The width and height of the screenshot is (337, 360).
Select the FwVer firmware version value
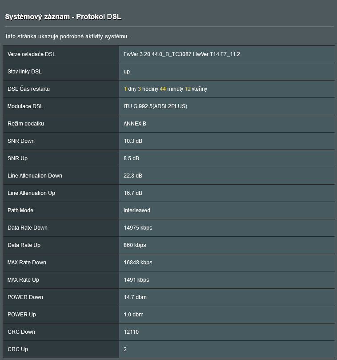(181, 54)
